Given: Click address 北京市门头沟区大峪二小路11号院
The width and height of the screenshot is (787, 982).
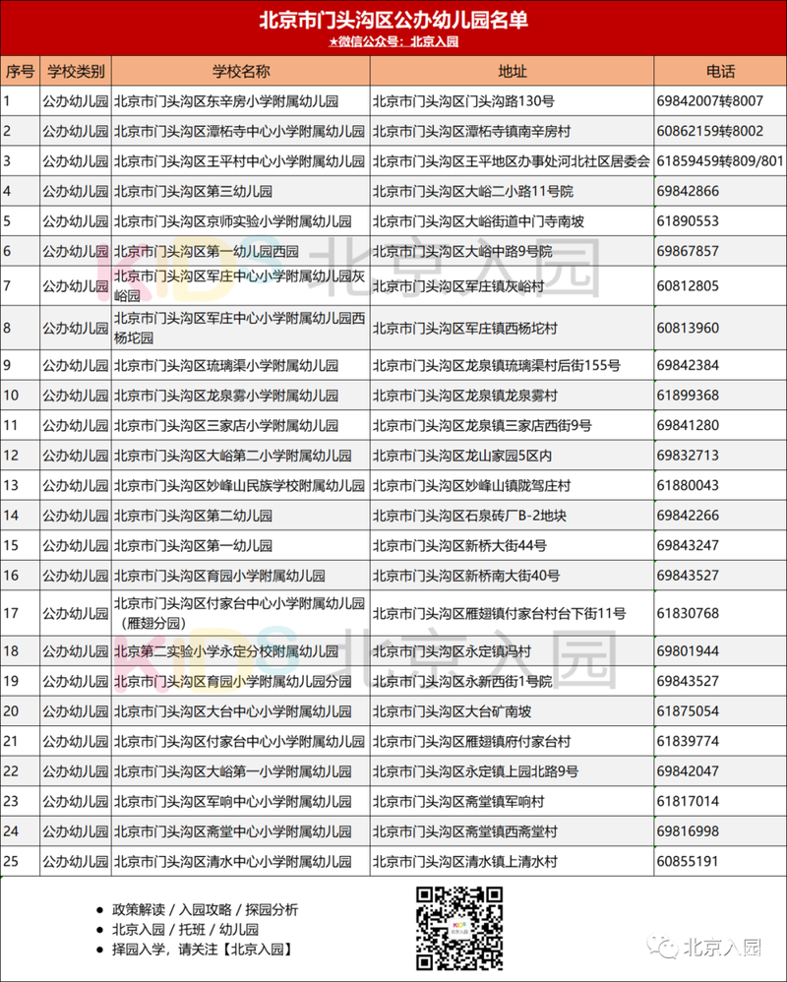Looking at the screenshot, I should 473,191.
